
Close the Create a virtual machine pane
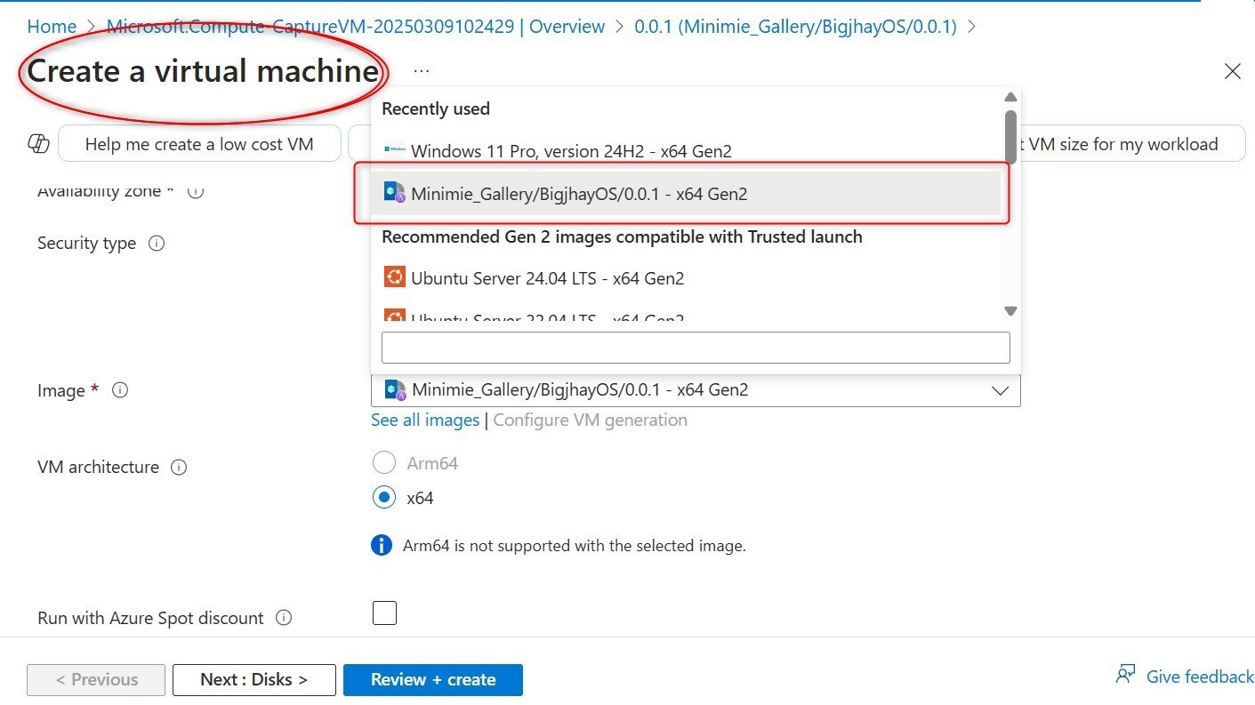click(x=1232, y=71)
